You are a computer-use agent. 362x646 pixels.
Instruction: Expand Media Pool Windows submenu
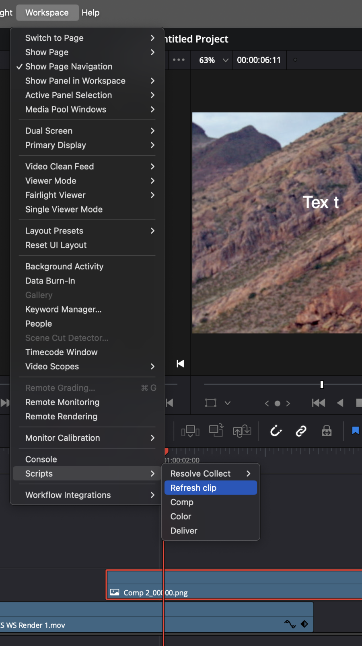(x=87, y=109)
